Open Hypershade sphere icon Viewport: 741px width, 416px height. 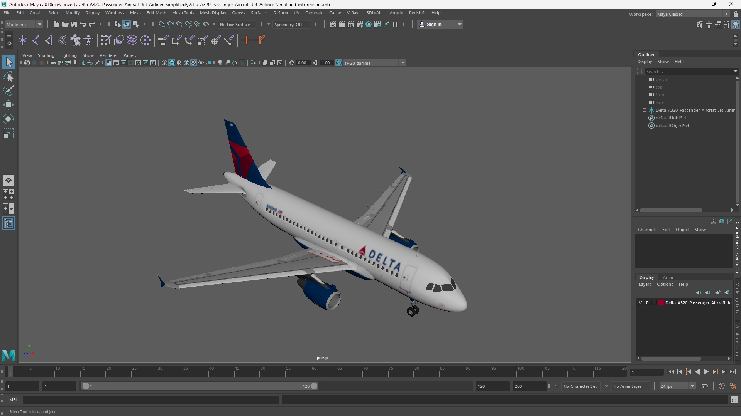[x=369, y=24]
